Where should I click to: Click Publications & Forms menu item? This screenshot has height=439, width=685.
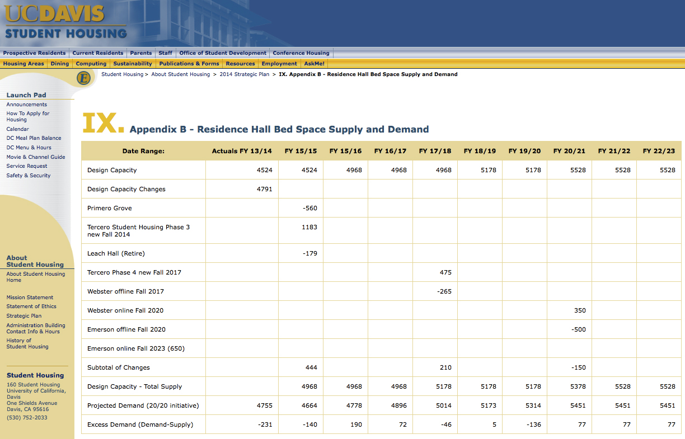coord(189,64)
